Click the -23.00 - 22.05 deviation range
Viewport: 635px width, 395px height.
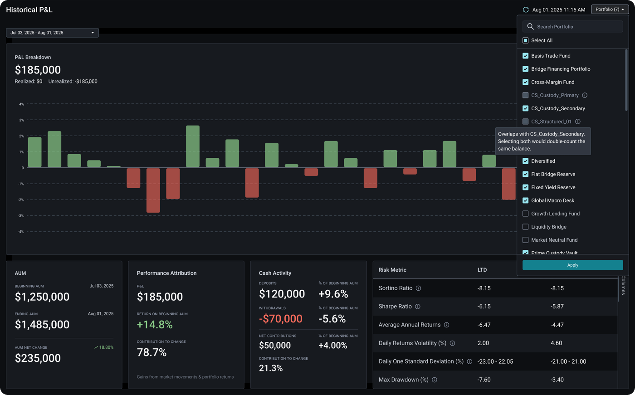coord(495,361)
